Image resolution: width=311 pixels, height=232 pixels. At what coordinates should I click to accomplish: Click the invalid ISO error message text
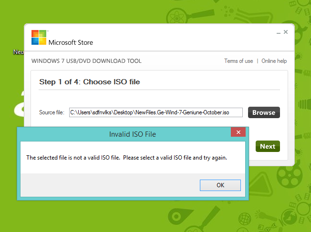point(126,158)
